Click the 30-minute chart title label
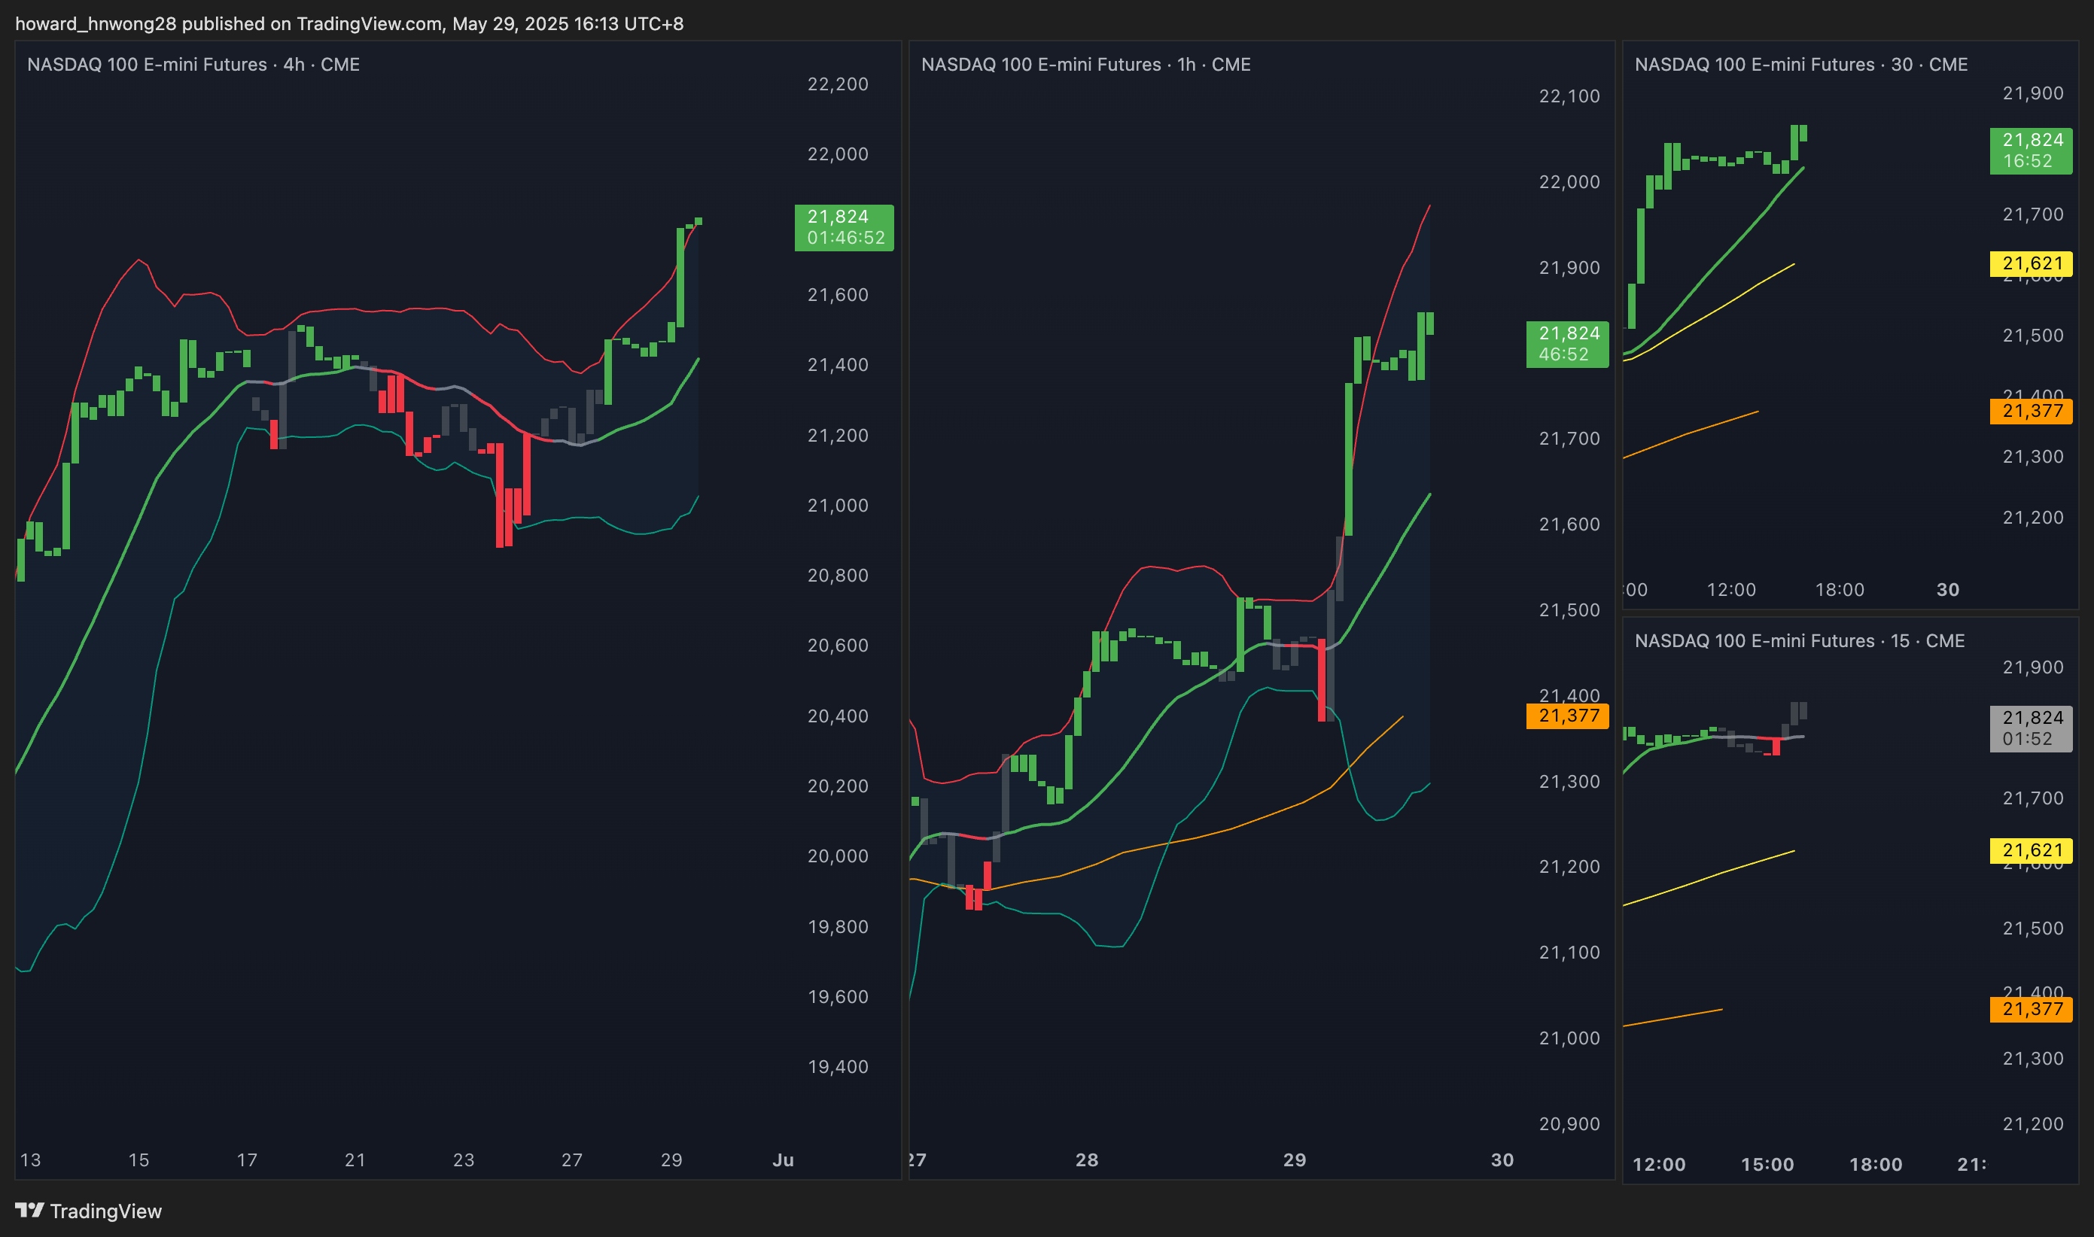Viewport: 2094px width, 1237px height. click(x=1800, y=64)
